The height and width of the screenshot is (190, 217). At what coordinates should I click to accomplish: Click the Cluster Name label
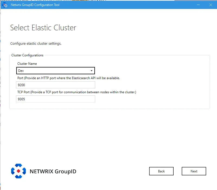click(27, 64)
